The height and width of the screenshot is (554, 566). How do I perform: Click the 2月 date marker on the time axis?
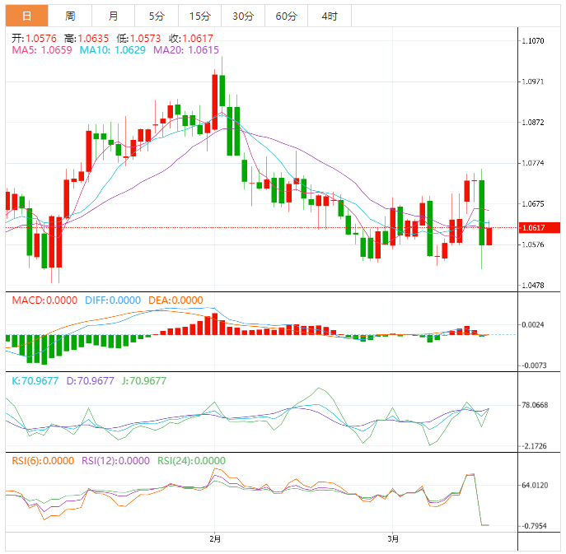click(215, 539)
